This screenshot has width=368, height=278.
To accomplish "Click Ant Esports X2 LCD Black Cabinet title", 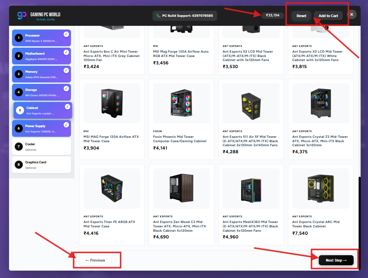I will (x=248, y=56).
